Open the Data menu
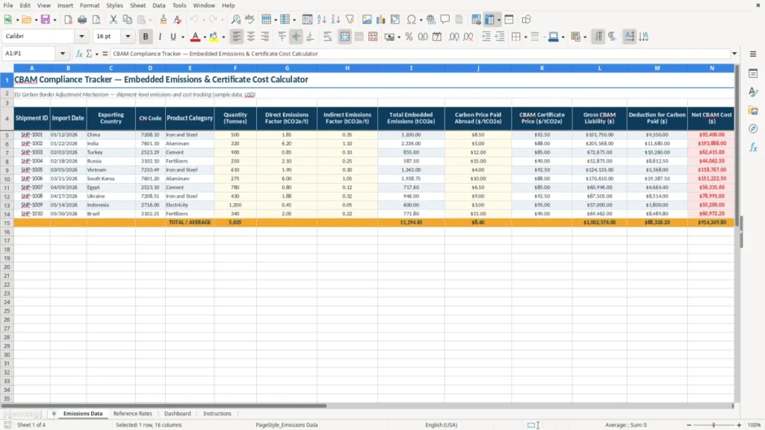This screenshot has height=430, width=765. (x=158, y=5)
